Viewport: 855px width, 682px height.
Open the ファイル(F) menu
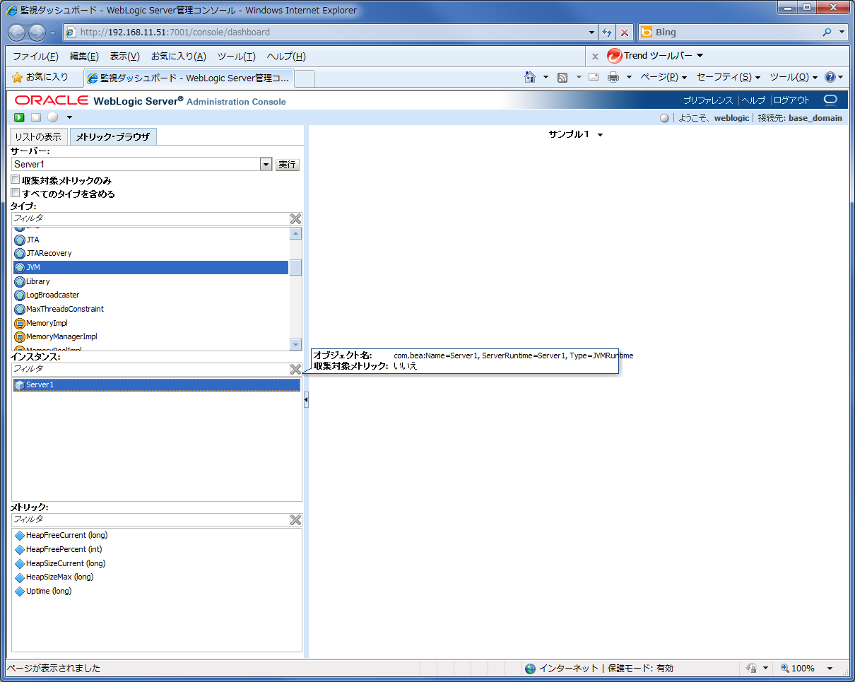tap(35, 57)
